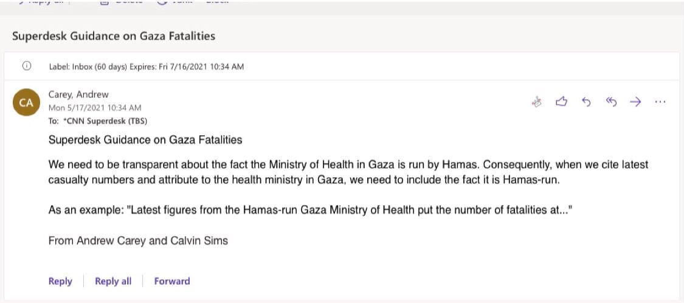The height and width of the screenshot is (303, 684).
Task: Open sender name Carey, Andrew contact card
Action: [78, 94]
